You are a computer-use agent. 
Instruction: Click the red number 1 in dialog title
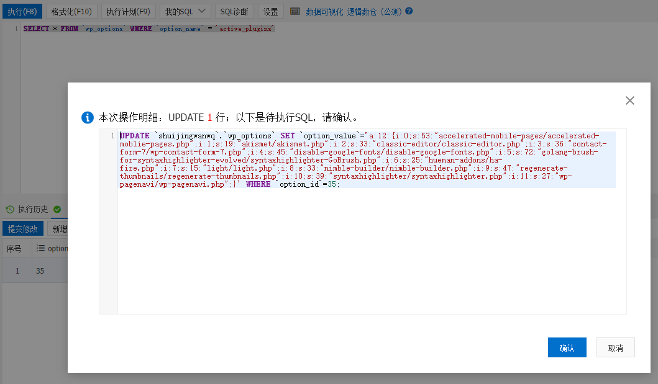[x=210, y=118]
